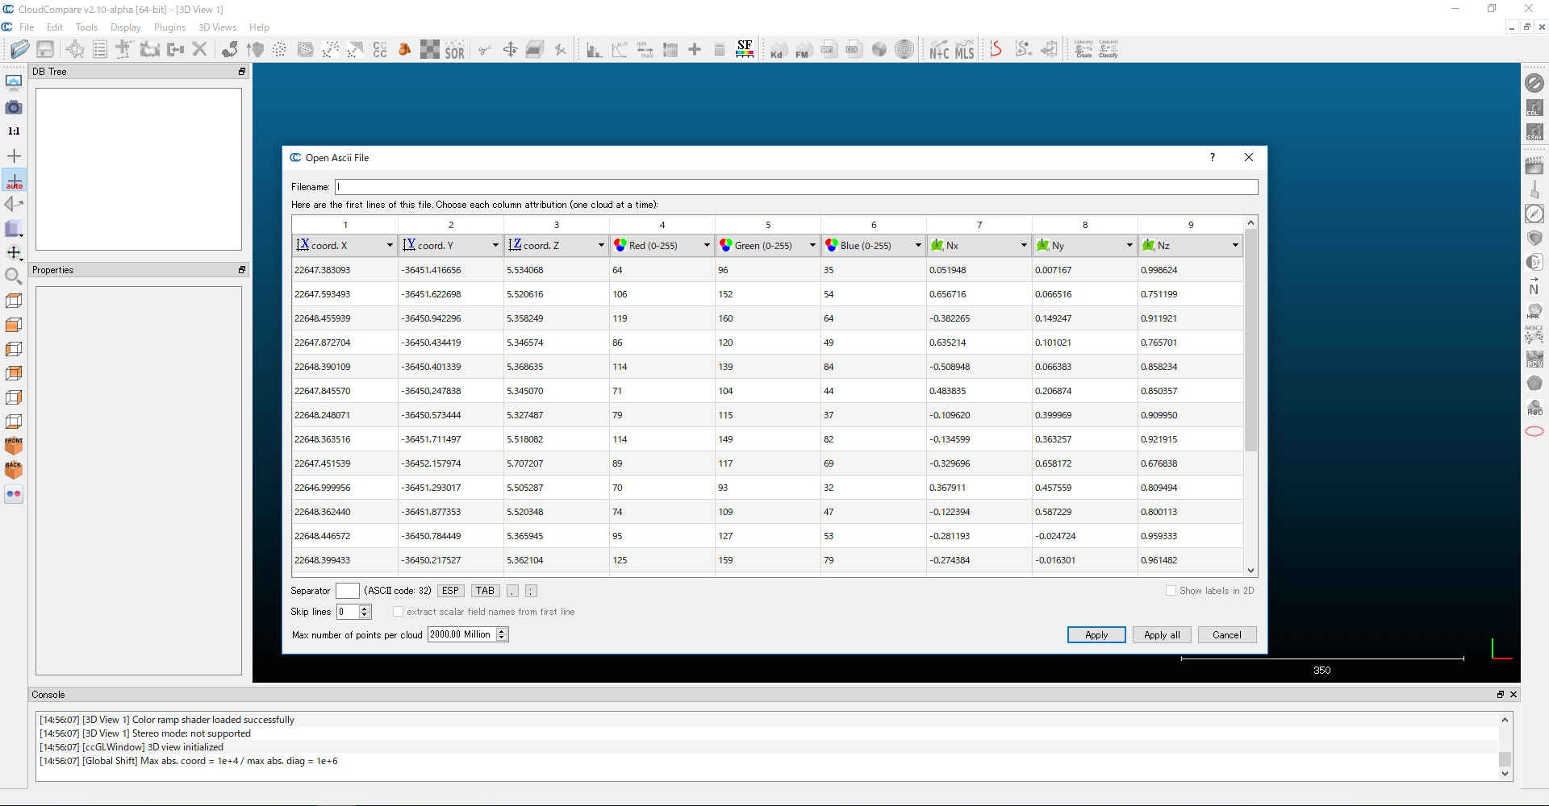Click the Apply all button
Image resolution: width=1549 pixels, height=806 pixels.
[1162, 635]
